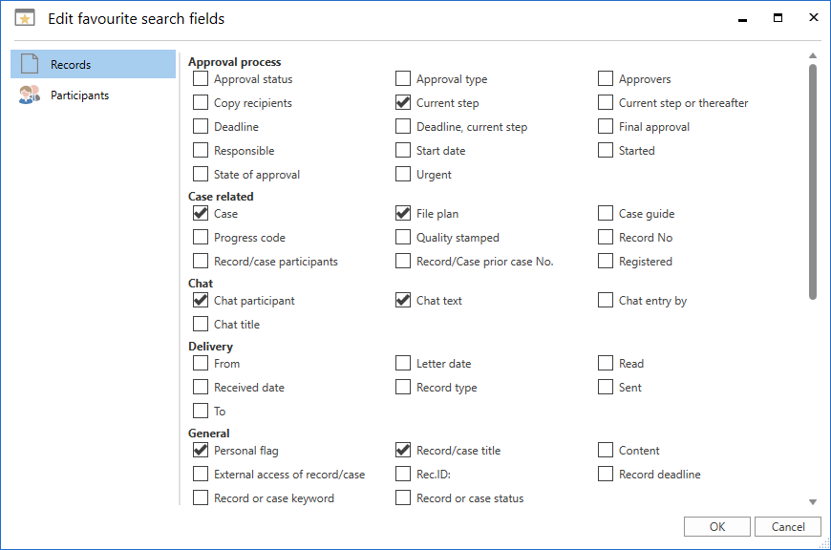Uncheck the Personal flag checkbox
This screenshot has width=831, height=550.
(201, 451)
